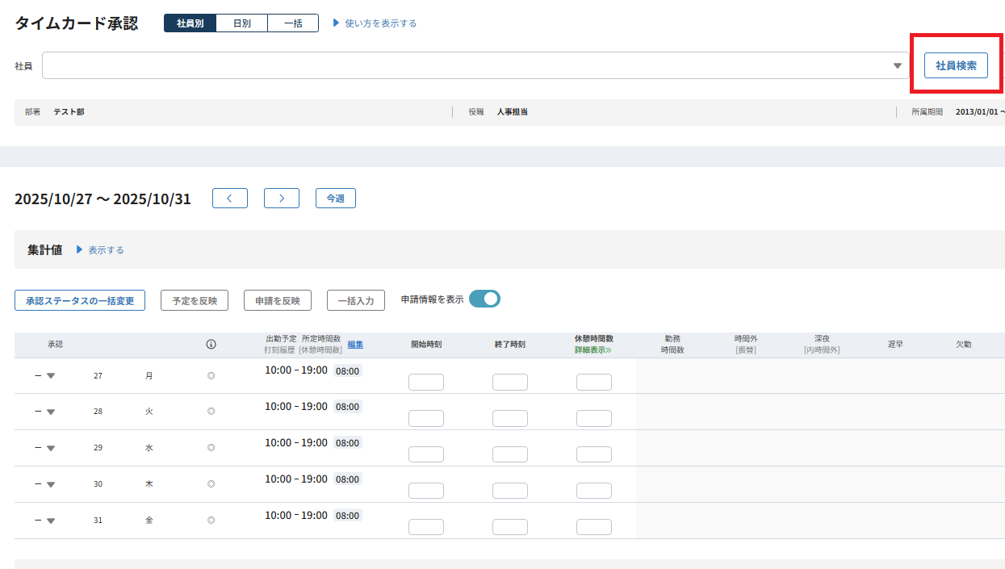The width and height of the screenshot is (1005, 569).
Task: Jump to current week with 今週 button
Action: (x=335, y=199)
